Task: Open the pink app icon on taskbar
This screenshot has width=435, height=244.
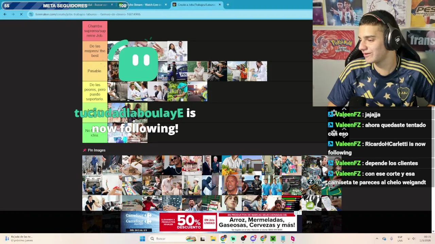Action: click(293, 239)
